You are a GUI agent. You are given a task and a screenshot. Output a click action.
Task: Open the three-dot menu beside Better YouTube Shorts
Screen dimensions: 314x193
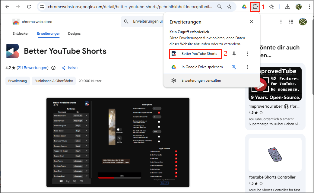tap(247, 54)
